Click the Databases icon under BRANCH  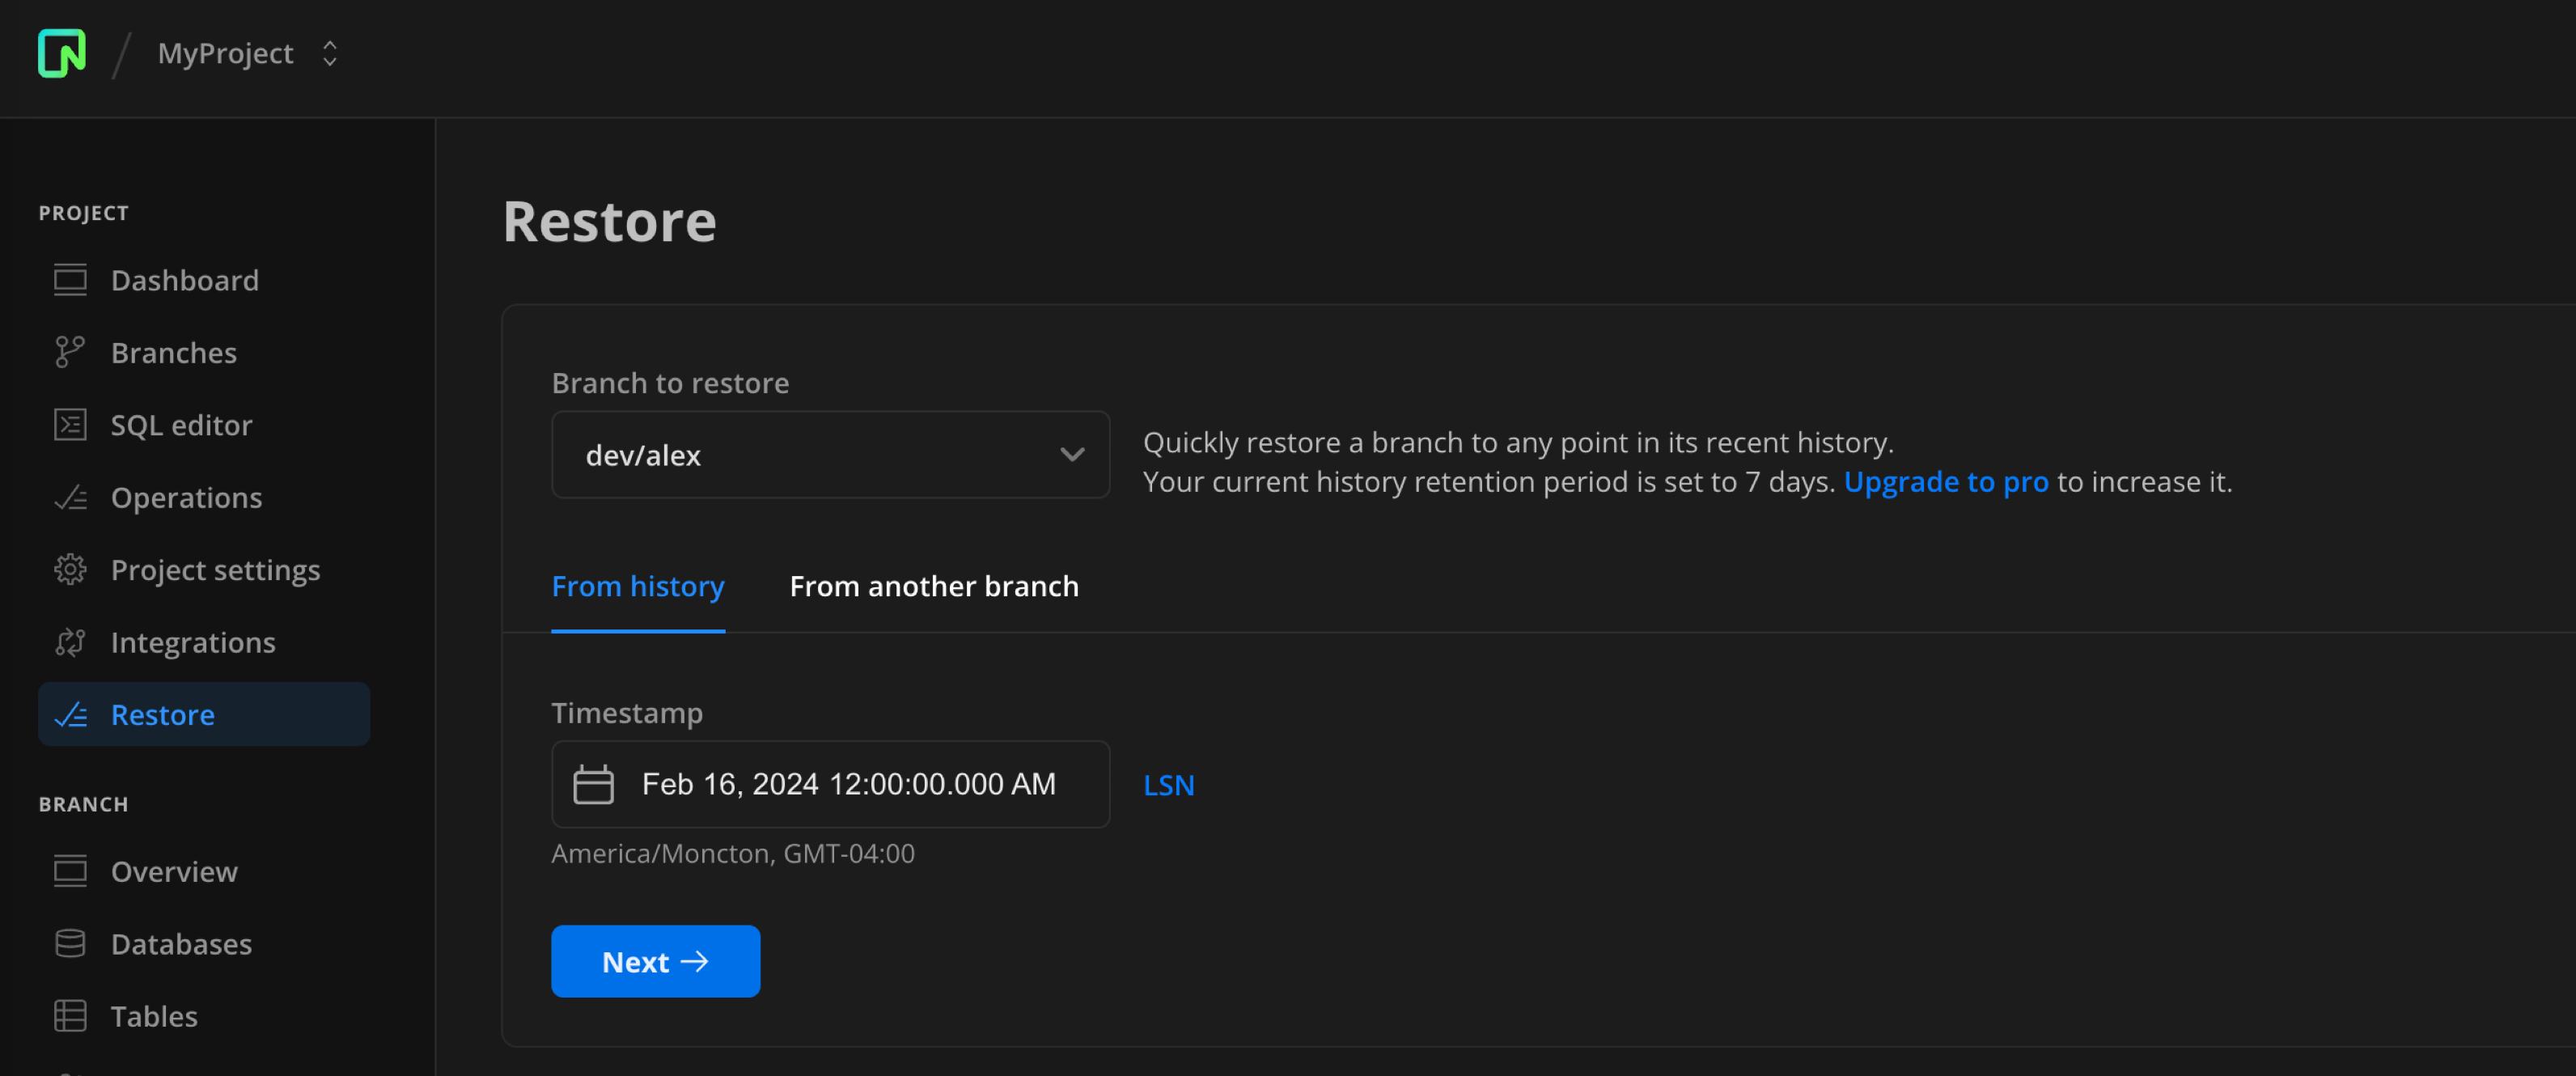[x=70, y=943]
